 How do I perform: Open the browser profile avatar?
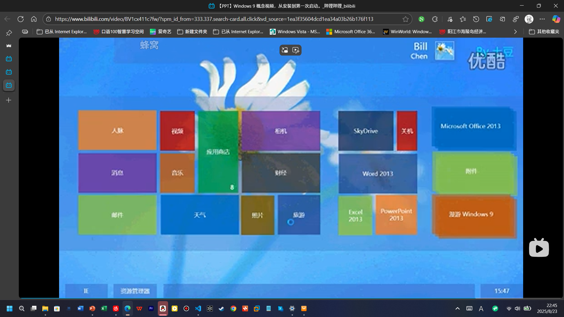[529, 19]
